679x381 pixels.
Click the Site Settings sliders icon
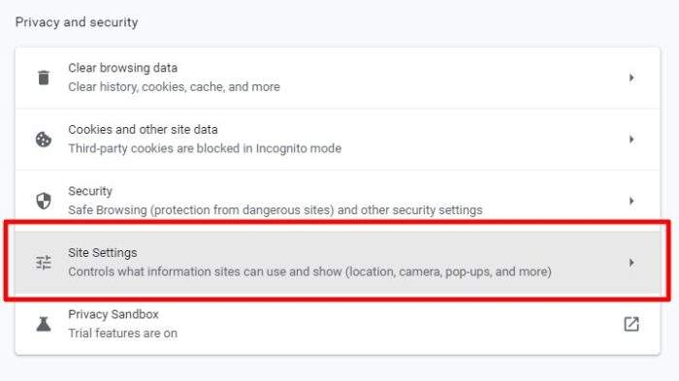tap(44, 263)
